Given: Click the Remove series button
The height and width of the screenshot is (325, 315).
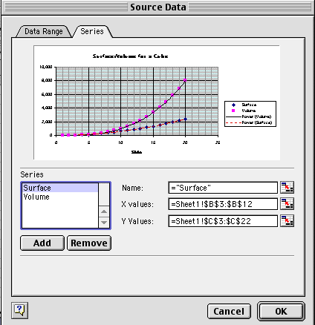Looking at the screenshot, I should pyautogui.click(x=89, y=243).
